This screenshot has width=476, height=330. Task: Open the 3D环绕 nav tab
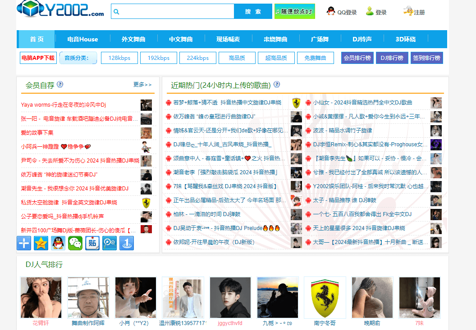(406, 39)
